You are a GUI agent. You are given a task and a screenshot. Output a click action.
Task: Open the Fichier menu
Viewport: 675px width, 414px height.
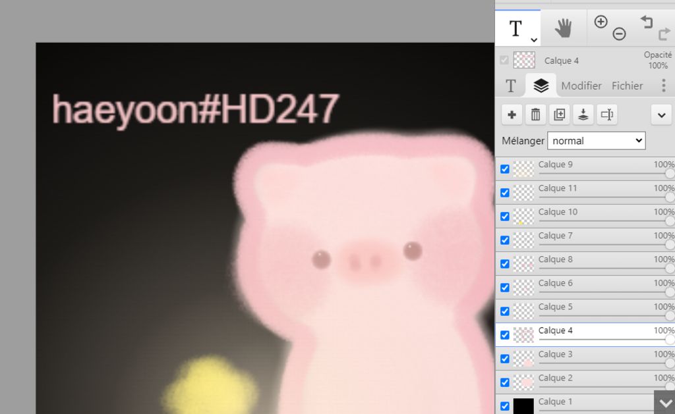pyautogui.click(x=628, y=86)
